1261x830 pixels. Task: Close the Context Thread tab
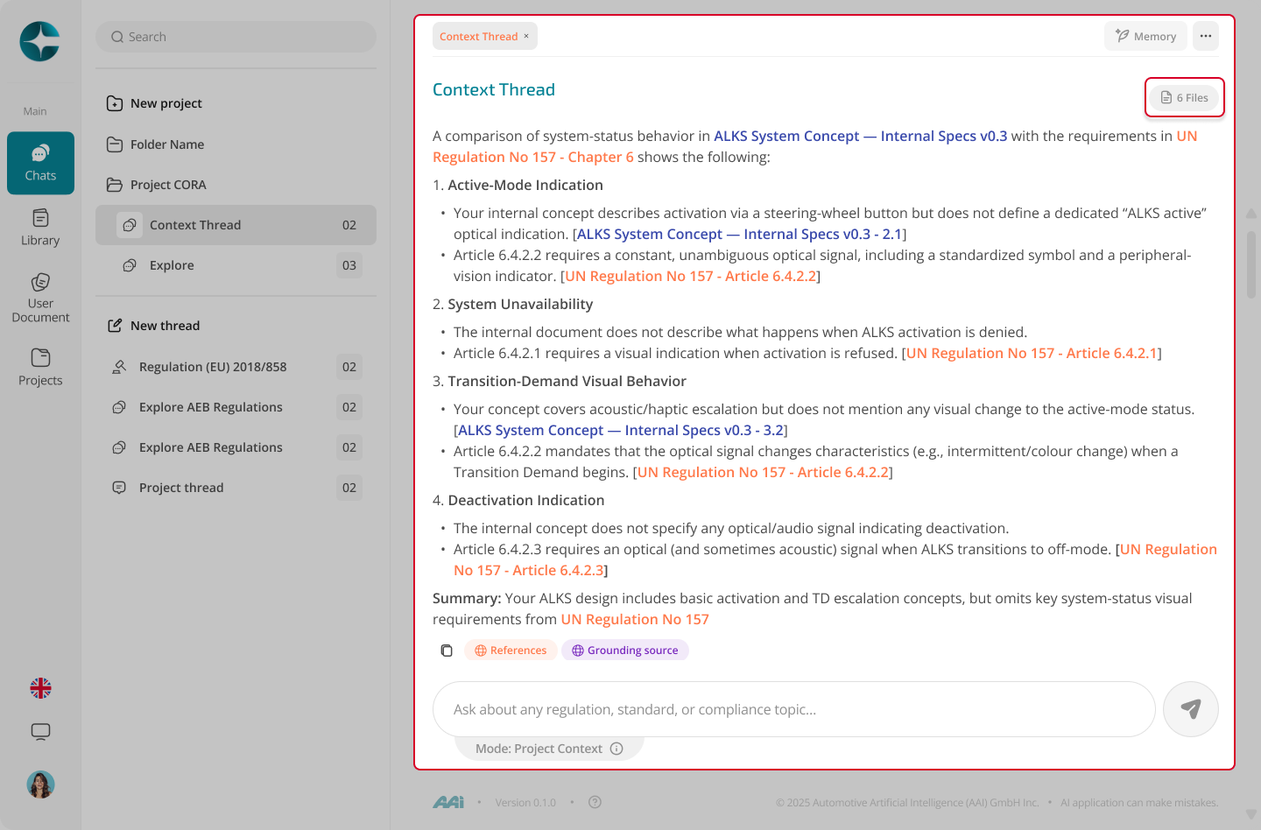click(526, 36)
